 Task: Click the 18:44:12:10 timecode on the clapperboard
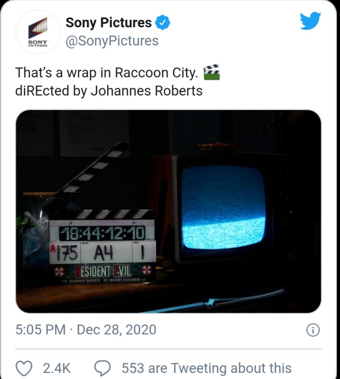pos(102,233)
